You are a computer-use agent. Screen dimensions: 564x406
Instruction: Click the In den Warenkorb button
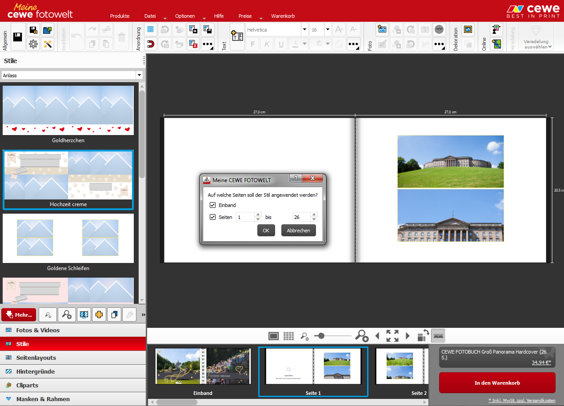click(497, 383)
